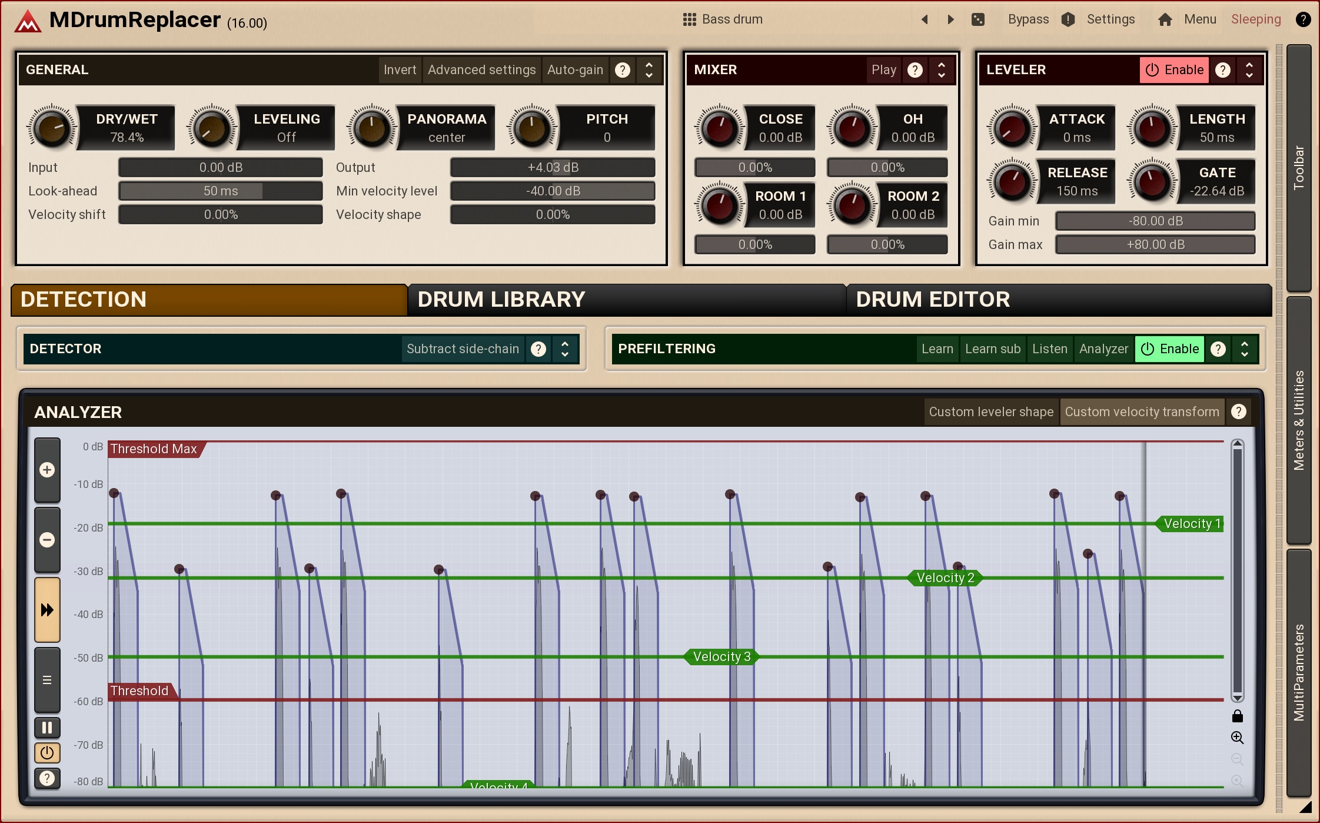Open global help question mark icon
Image resolution: width=1320 pixels, height=823 pixels.
[1303, 19]
